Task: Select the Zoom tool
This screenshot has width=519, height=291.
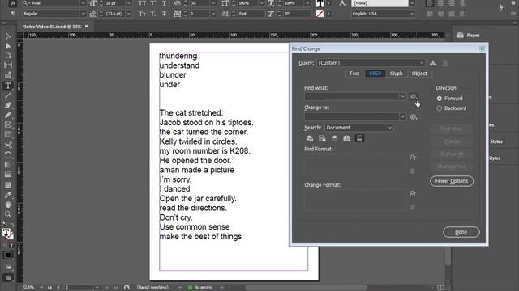Action: point(8,214)
